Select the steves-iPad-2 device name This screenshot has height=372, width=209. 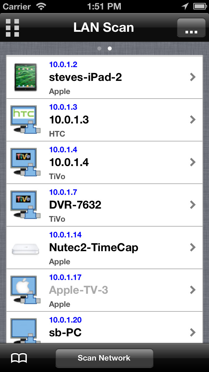coord(86,77)
